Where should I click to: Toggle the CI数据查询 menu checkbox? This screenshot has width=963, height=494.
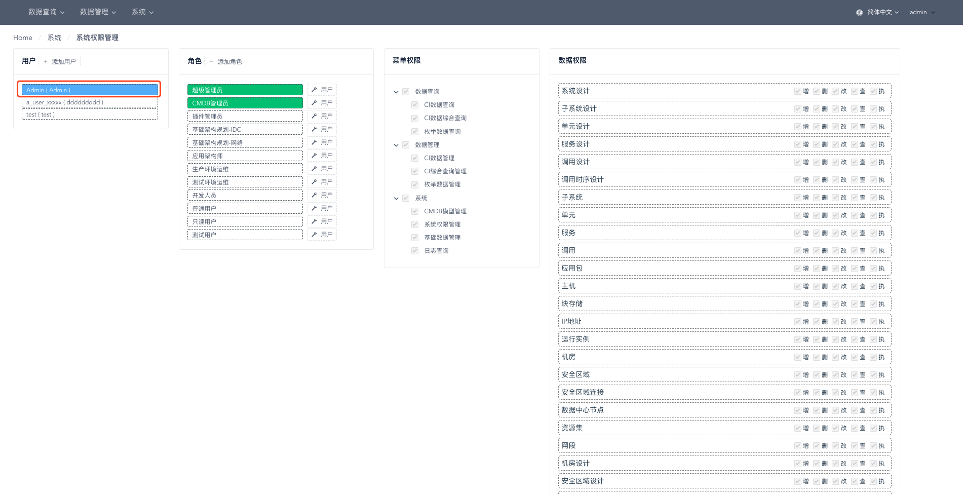415,105
